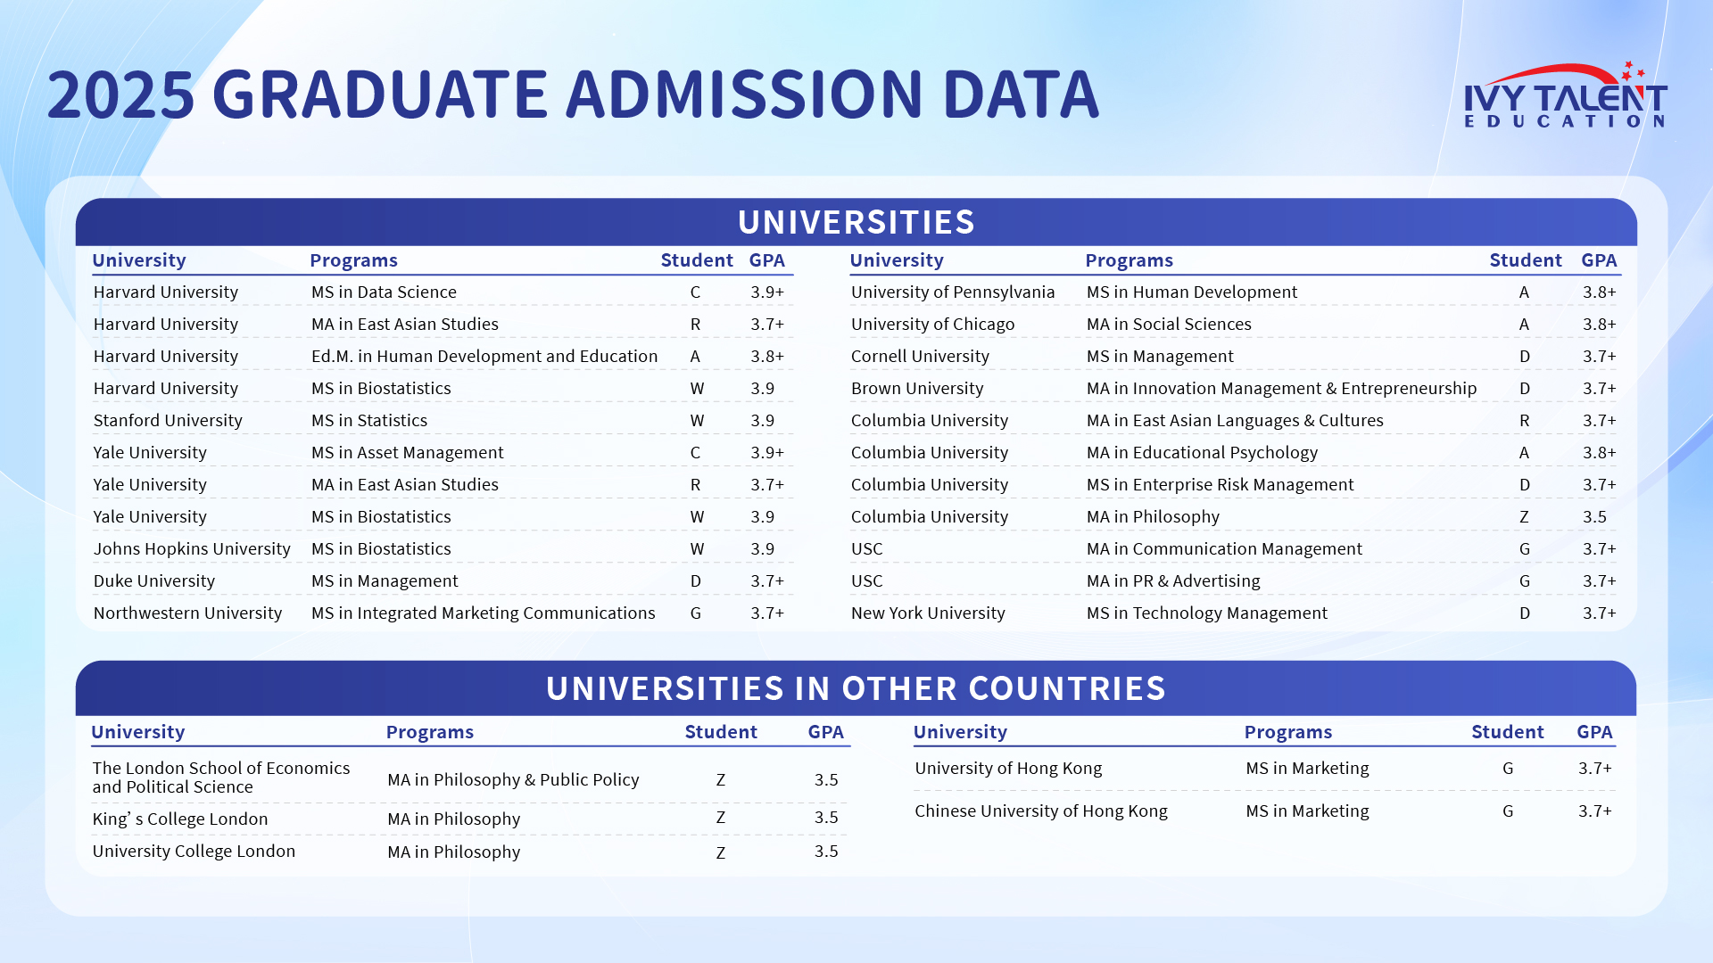Click the Ivy Talent Education logo
The width and height of the screenshot is (1713, 963).
pos(1565,96)
